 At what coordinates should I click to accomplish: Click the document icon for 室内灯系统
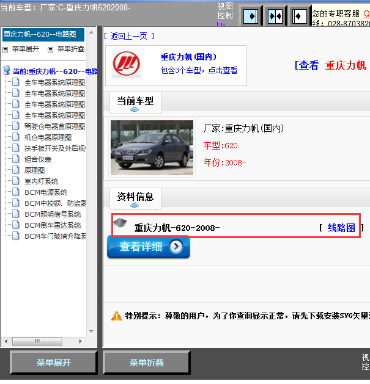click(16, 181)
